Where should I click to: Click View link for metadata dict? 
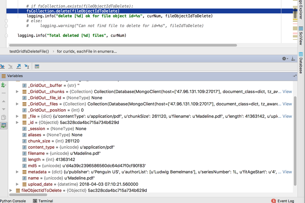point(287,172)
